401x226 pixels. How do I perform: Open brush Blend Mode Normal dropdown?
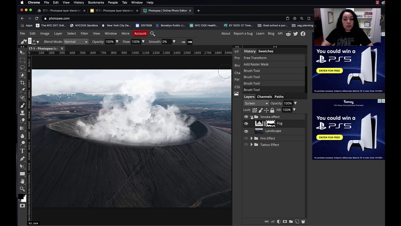coord(76,42)
